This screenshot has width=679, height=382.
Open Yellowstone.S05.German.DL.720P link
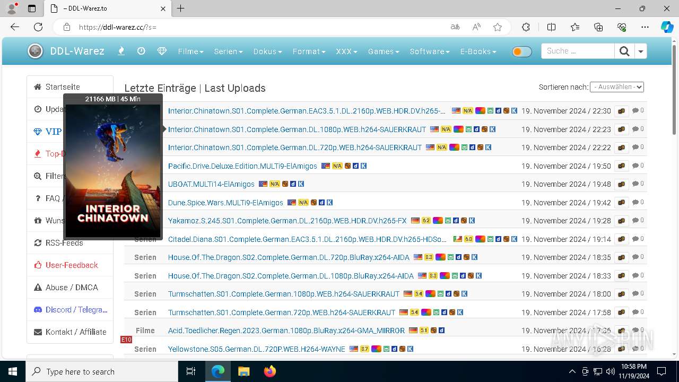pos(257,349)
